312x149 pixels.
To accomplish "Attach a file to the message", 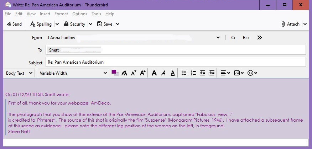I will [x=290, y=24].
